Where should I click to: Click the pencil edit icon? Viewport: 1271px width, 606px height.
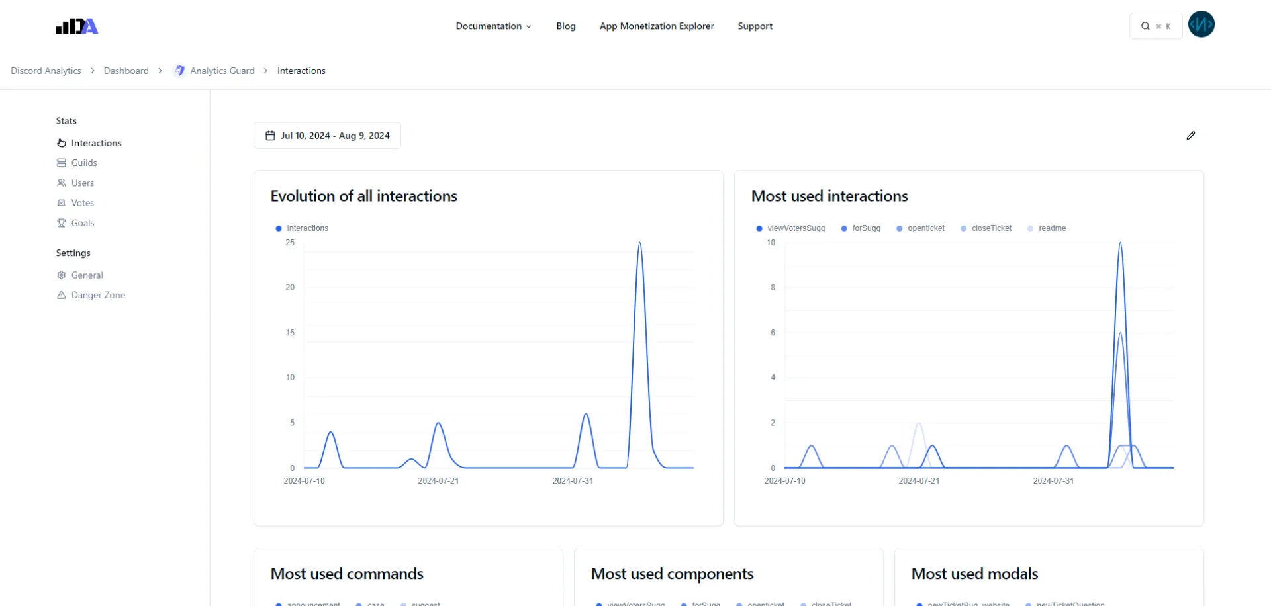[x=1191, y=136]
